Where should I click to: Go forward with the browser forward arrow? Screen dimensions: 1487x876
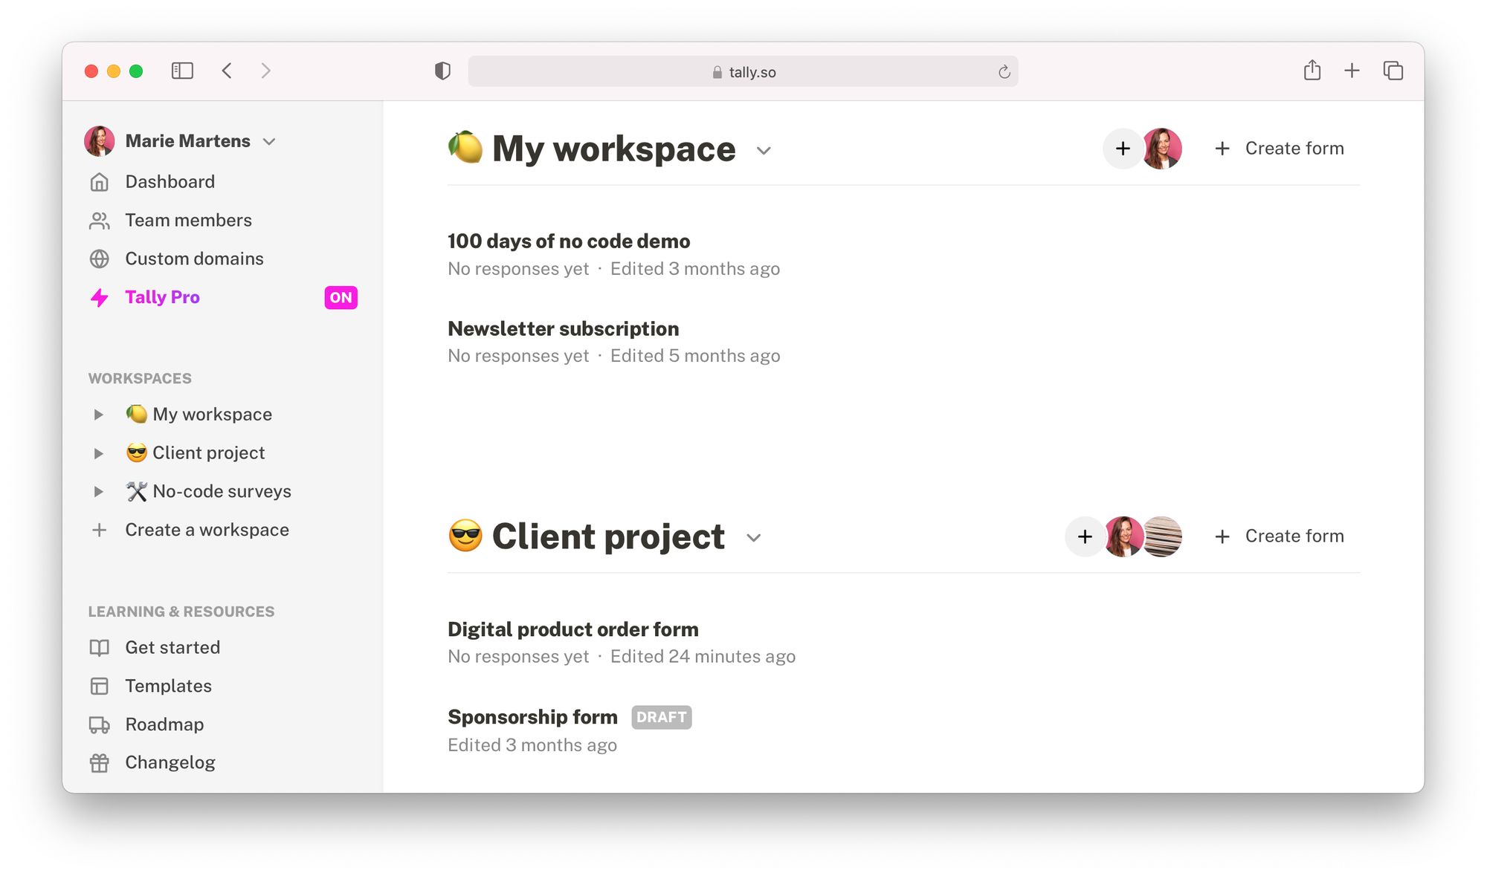point(265,71)
